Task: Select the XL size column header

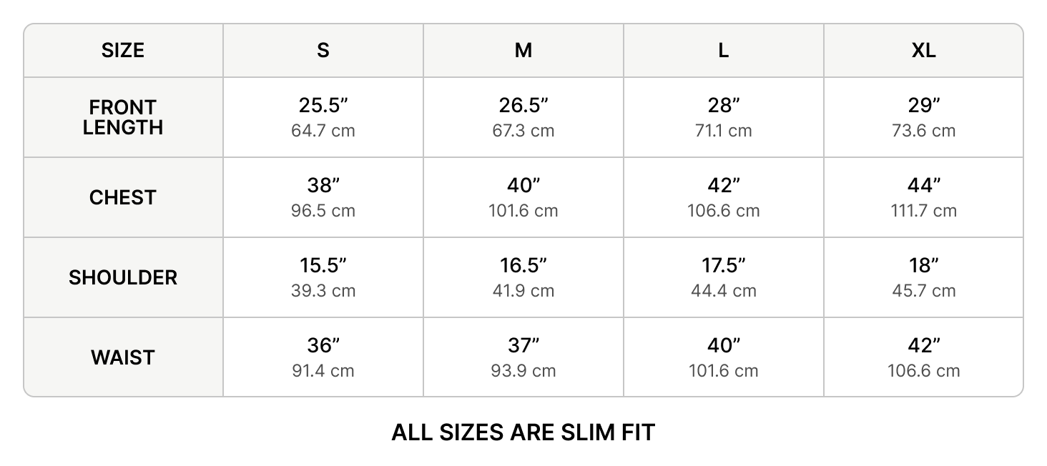Action: (x=923, y=50)
